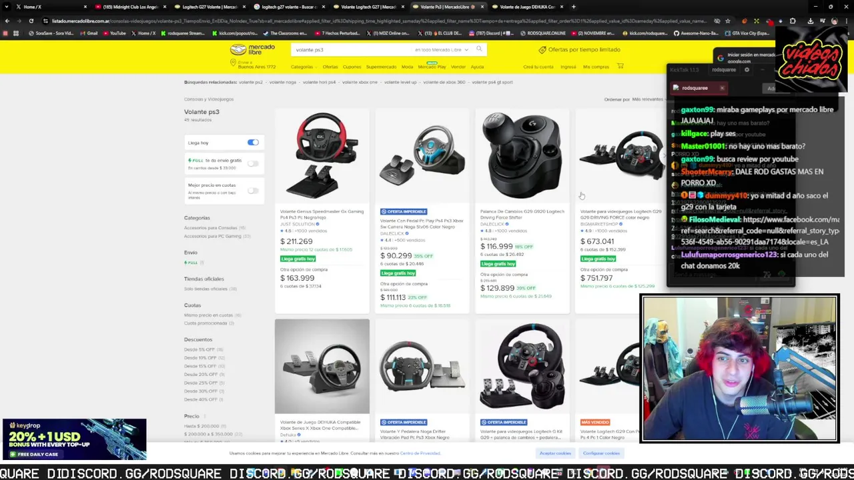Open Volante Con Pedal Noga Stv06 title
Screen dimensions: 854x480
coord(420,224)
